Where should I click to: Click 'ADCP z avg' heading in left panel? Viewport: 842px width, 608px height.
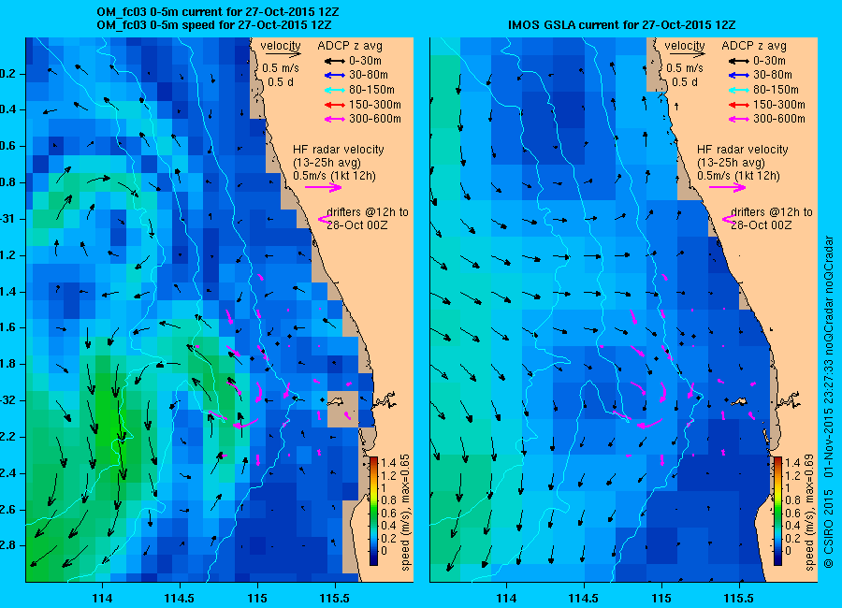tap(350, 46)
